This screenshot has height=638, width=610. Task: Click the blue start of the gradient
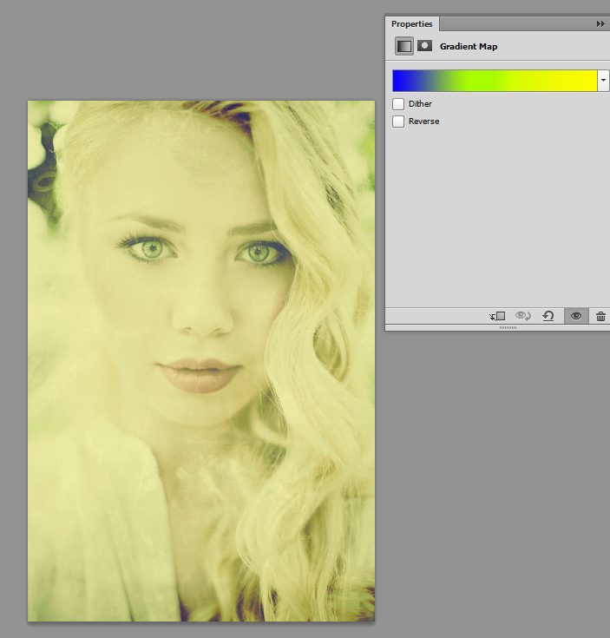click(x=404, y=81)
